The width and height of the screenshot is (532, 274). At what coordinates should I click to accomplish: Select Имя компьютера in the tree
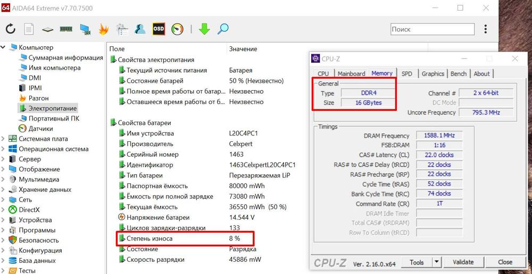click(54, 68)
